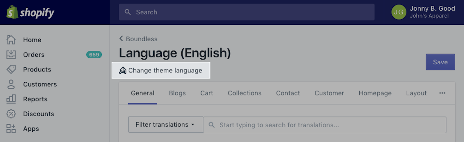Viewport: 464px width, 142px height.
Task: Switch to the Blogs tab
Action: [177, 93]
